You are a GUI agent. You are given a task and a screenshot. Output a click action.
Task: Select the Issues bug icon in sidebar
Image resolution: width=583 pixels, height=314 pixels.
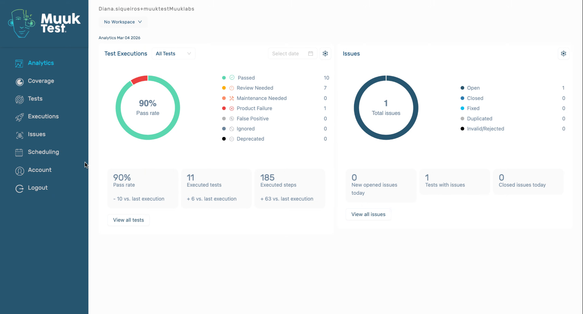coord(19,135)
